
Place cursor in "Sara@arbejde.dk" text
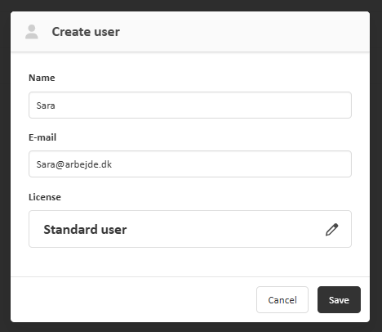click(74, 164)
